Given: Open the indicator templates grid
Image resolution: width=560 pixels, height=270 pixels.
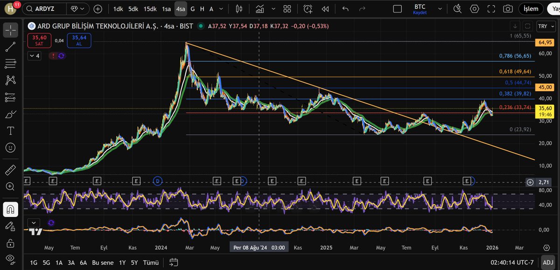Looking at the screenshot, I should pyautogui.click(x=287, y=8).
